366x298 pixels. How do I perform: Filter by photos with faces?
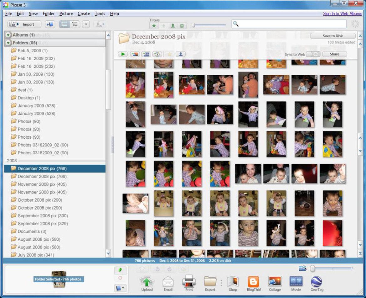[x=173, y=25]
